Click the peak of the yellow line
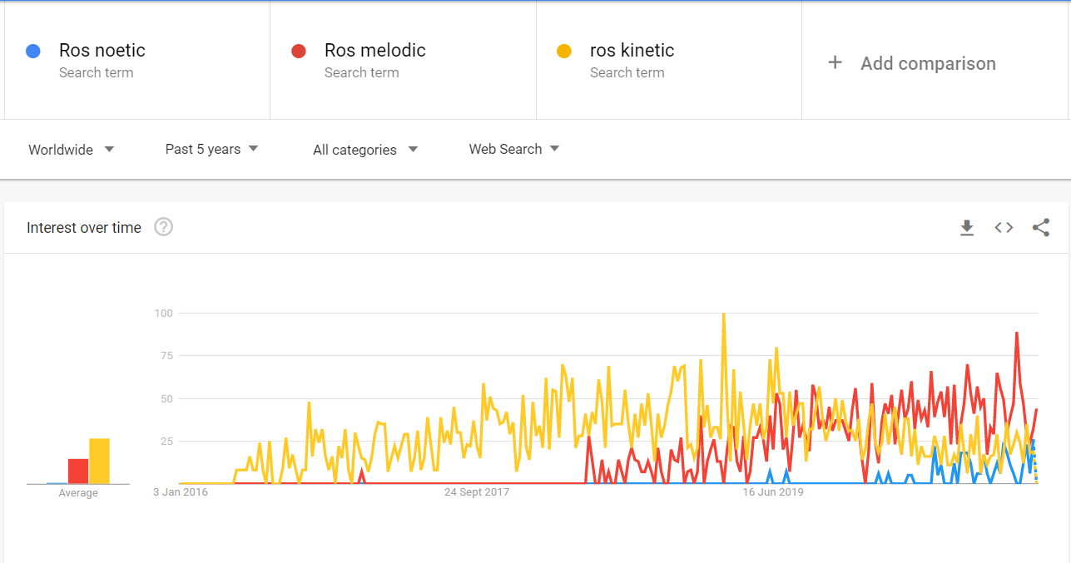Image resolution: width=1071 pixels, height=563 pixels. (x=724, y=314)
